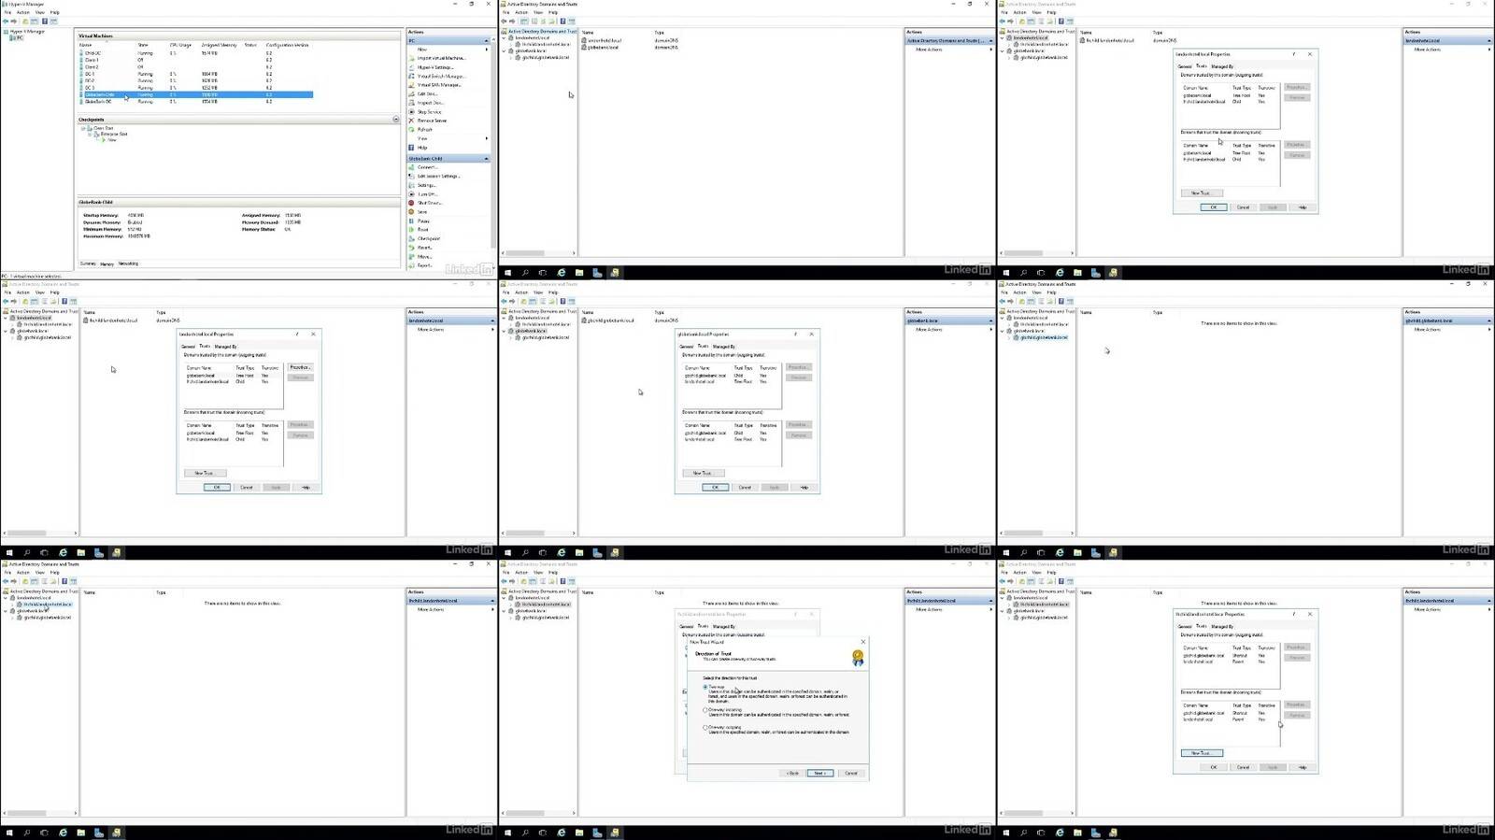The image size is (1495, 840).
Task: Click the Help icon in Hyper-V Actions pane
Action: coord(411,148)
